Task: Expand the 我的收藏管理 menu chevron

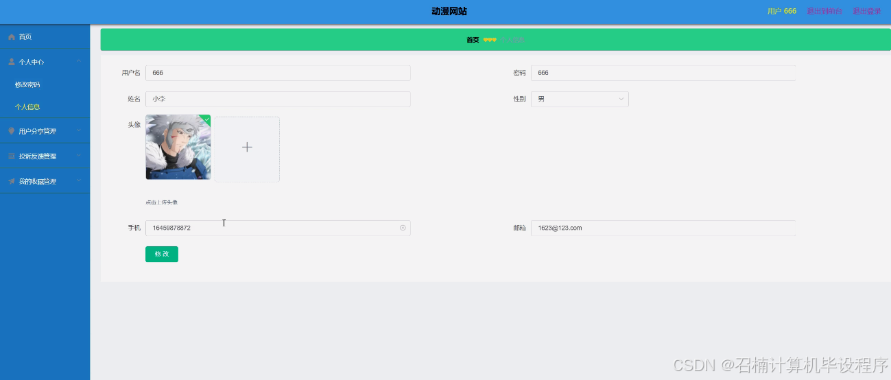Action: 79,181
